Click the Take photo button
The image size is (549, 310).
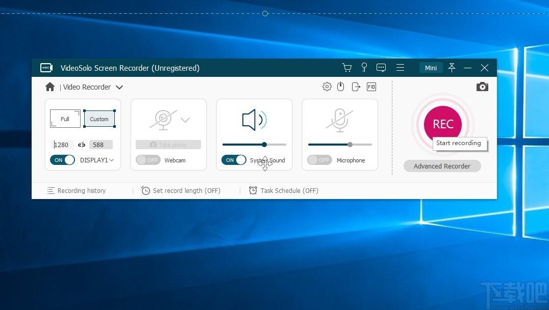(168, 145)
